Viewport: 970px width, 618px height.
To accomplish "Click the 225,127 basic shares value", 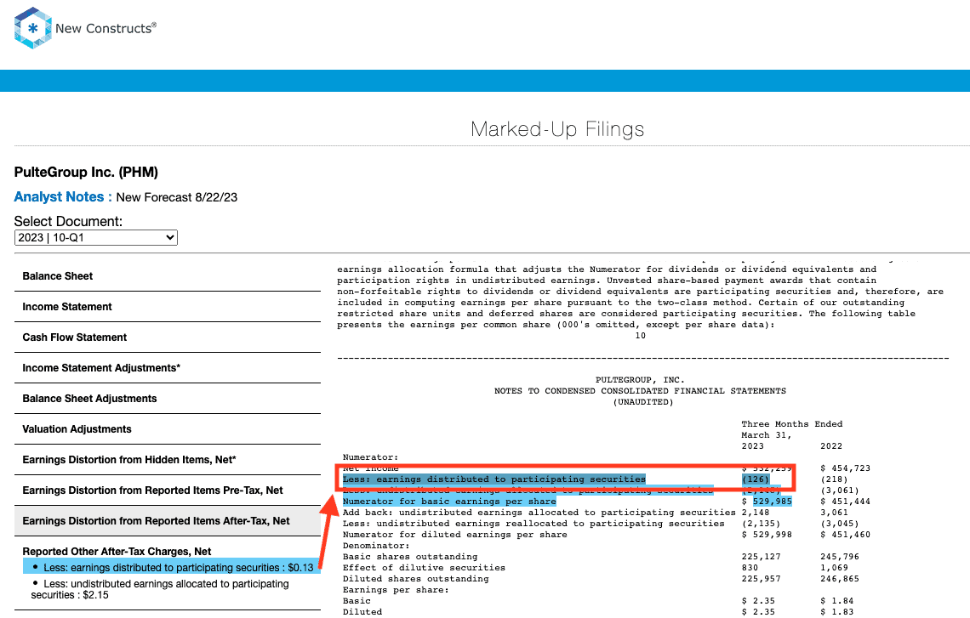I will click(761, 558).
